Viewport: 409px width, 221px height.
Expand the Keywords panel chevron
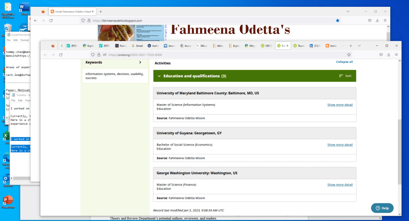[x=140, y=62]
